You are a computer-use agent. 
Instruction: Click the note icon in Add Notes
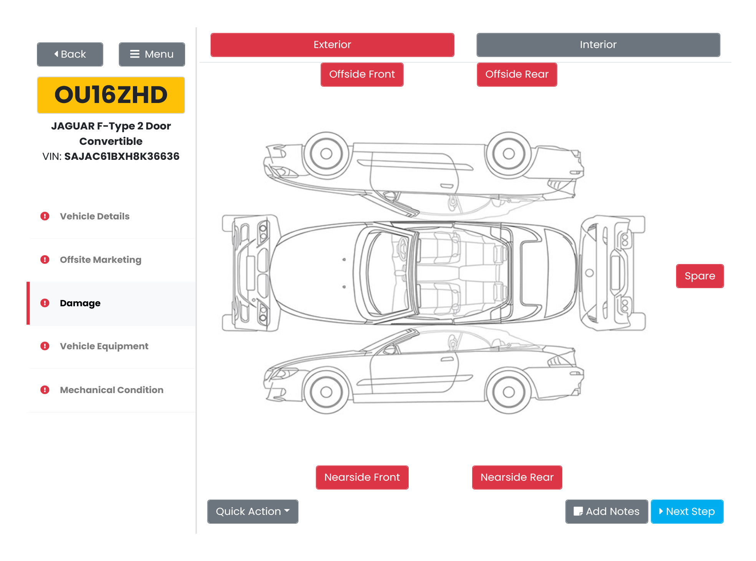point(578,511)
